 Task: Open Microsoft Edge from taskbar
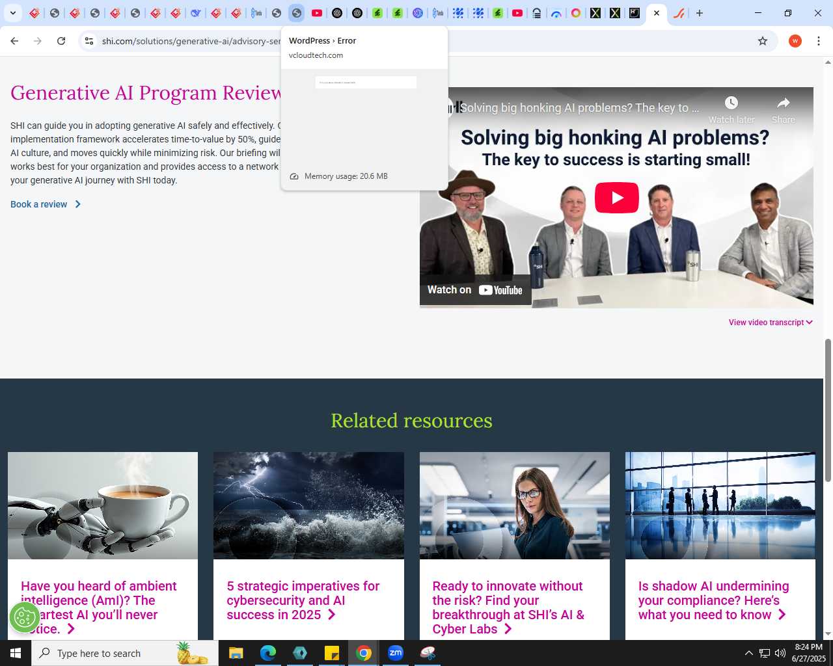point(268,653)
